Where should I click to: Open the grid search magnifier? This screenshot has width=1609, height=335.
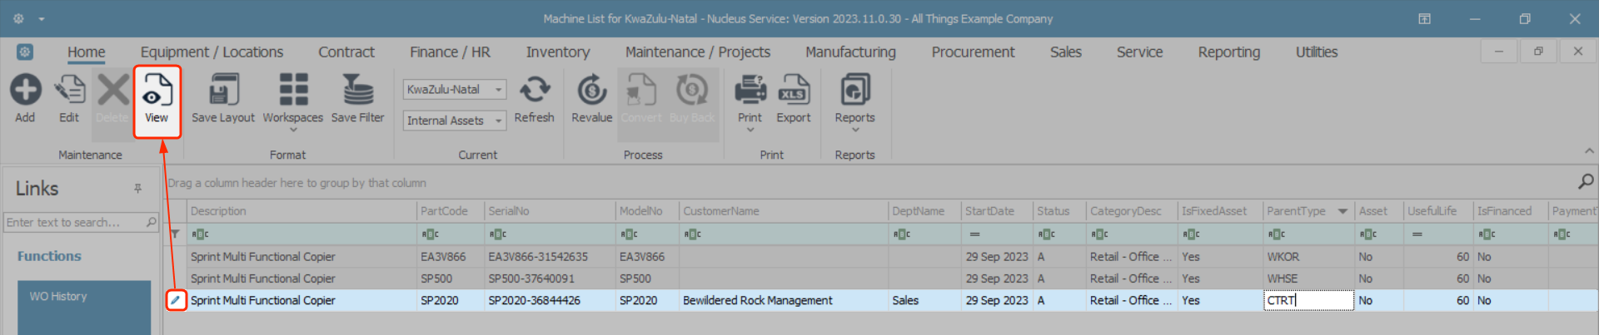pyautogui.click(x=1586, y=181)
